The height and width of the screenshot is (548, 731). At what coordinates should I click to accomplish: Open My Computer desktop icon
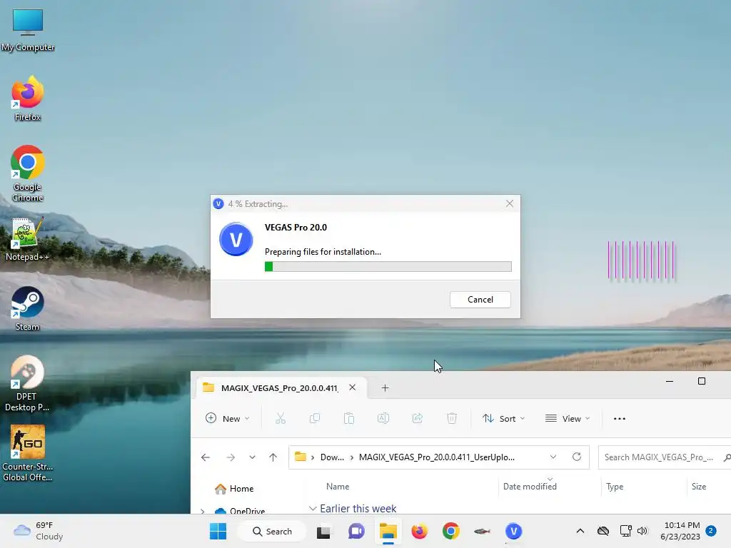[x=28, y=29]
